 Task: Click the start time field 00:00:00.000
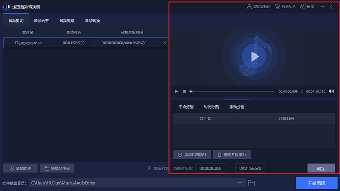click(x=210, y=168)
